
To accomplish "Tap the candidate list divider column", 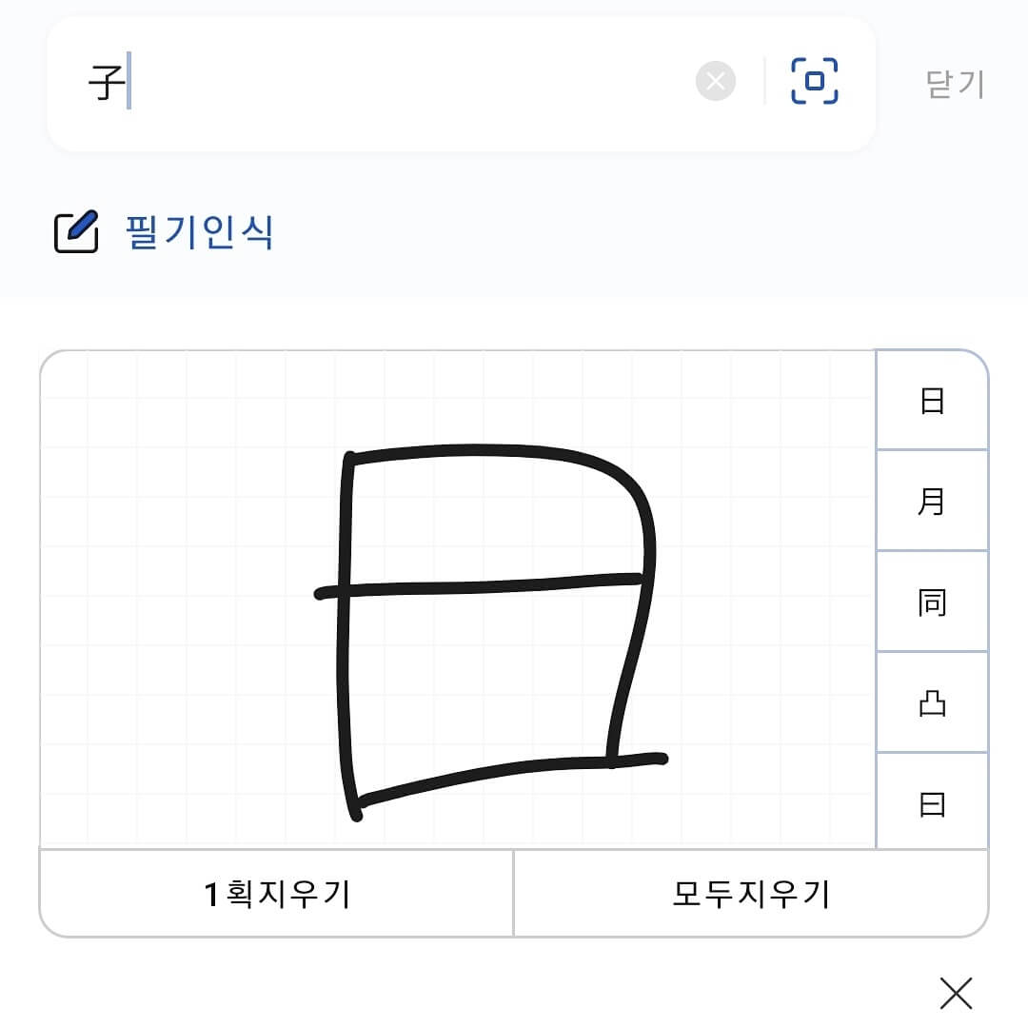I will click(x=874, y=600).
